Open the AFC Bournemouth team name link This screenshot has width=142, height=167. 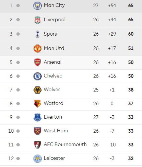click(65, 144)
